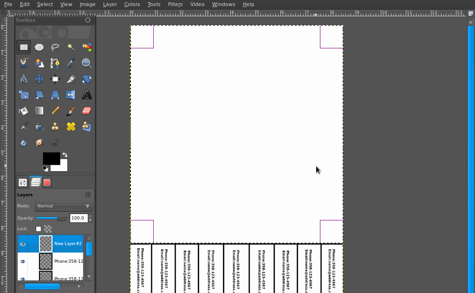Open the Windows menu

click(223, 4)
